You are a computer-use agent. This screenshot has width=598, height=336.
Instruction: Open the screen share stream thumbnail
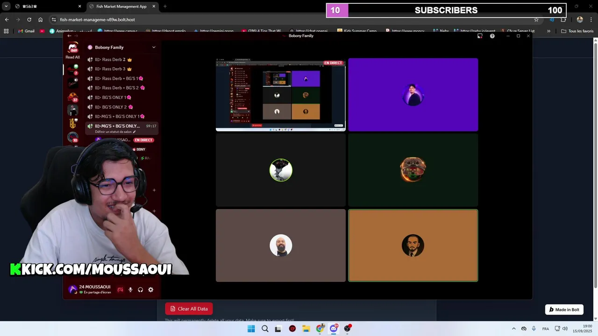(280, 95)
